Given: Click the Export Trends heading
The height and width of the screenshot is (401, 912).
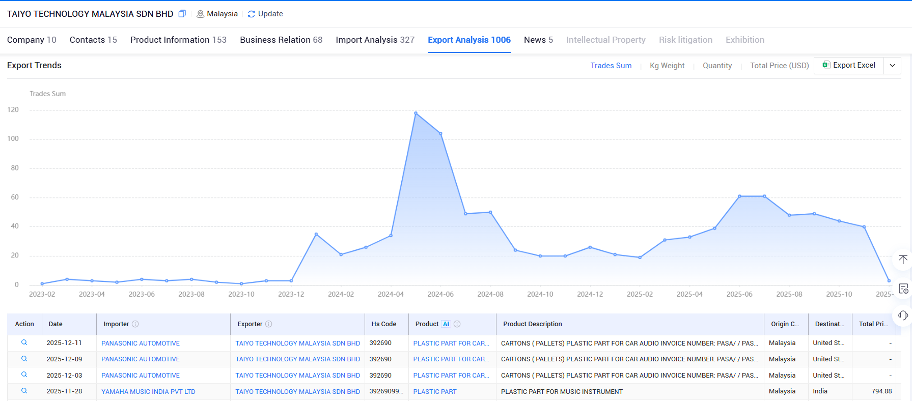Looking at the screenshot, I should (x=34, y=65).
